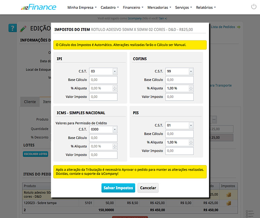The height and width of the screenshot is (218, 260).
Task: Click the PIS Valor Imposto field
Action: tap(179, 151)
